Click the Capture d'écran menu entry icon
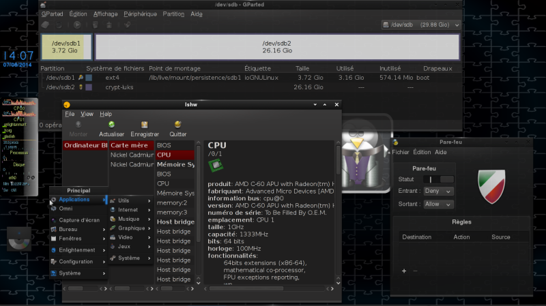The image size is (546, 306). pos(53,220)
